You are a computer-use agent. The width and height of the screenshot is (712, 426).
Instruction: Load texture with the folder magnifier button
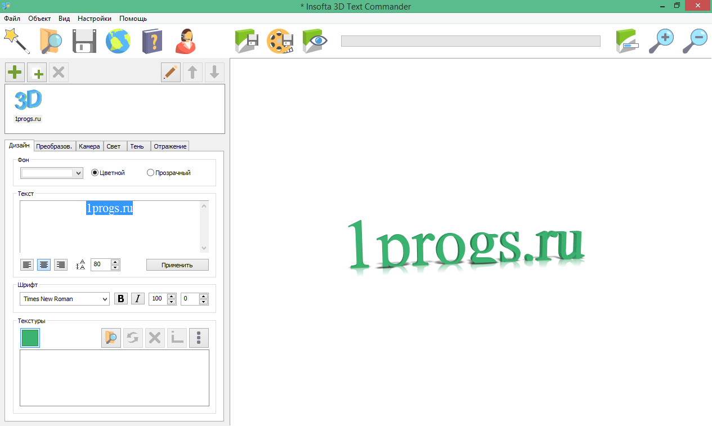pos(111,338)
